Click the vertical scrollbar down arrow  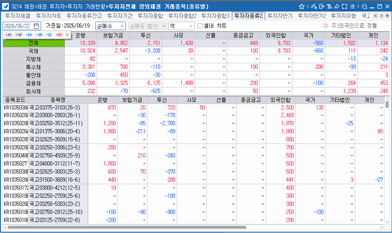coord(387,222)
